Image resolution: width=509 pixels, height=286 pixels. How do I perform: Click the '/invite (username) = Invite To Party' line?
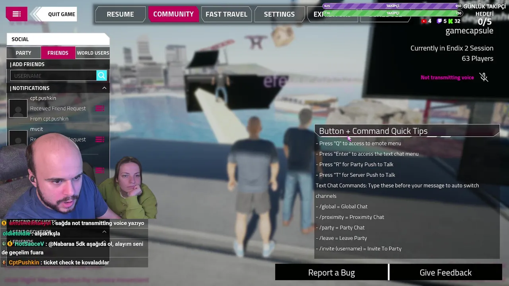pyautogui.click(x=359, y=249)
